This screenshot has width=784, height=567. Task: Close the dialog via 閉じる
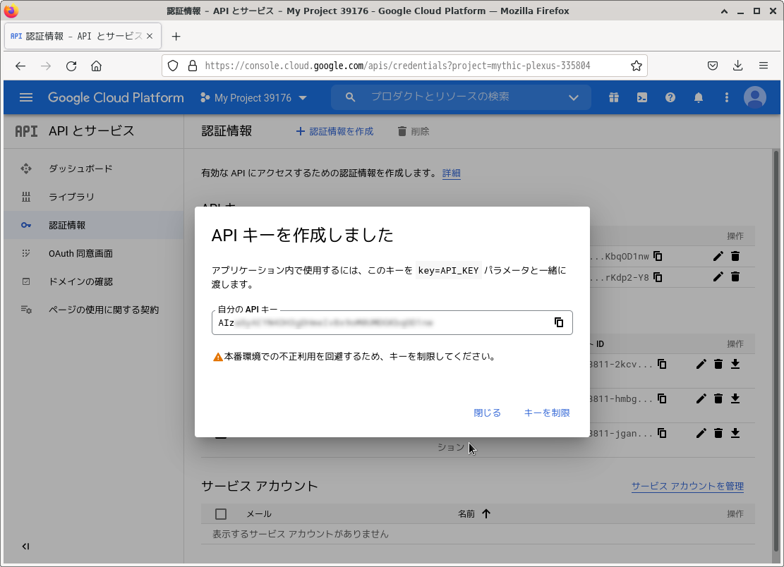click(487, 413)
